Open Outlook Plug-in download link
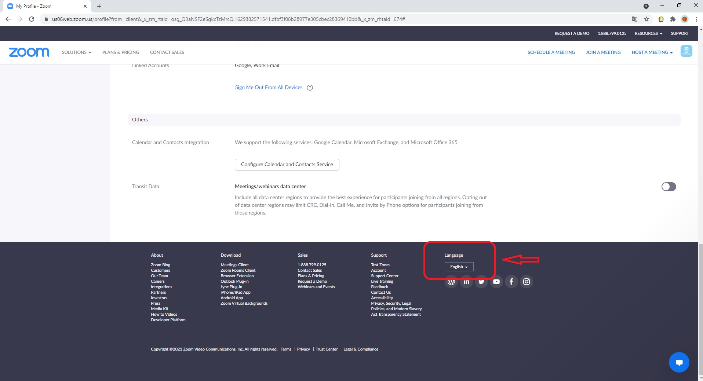The width and height of the screenshot is (703, 381). [234, 281]
